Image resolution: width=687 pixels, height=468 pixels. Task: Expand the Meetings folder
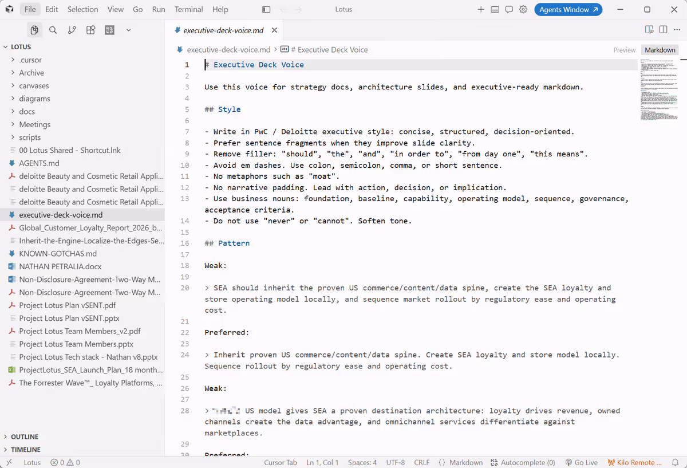(x=82, y=124)
